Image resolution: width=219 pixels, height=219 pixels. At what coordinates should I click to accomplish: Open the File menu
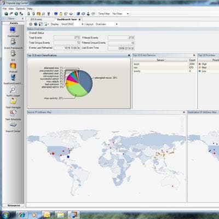pyautogui.click(x=4, y=9)
